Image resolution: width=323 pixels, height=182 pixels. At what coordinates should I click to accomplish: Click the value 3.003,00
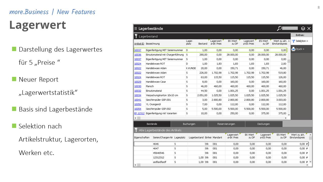pyautogui.click(x=281, y=100)
